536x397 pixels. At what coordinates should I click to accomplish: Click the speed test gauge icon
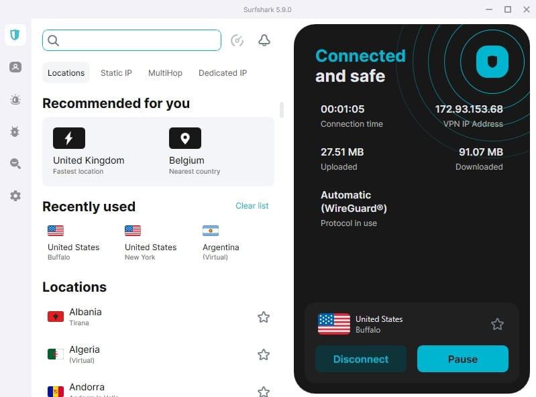(x=237, y=40)
